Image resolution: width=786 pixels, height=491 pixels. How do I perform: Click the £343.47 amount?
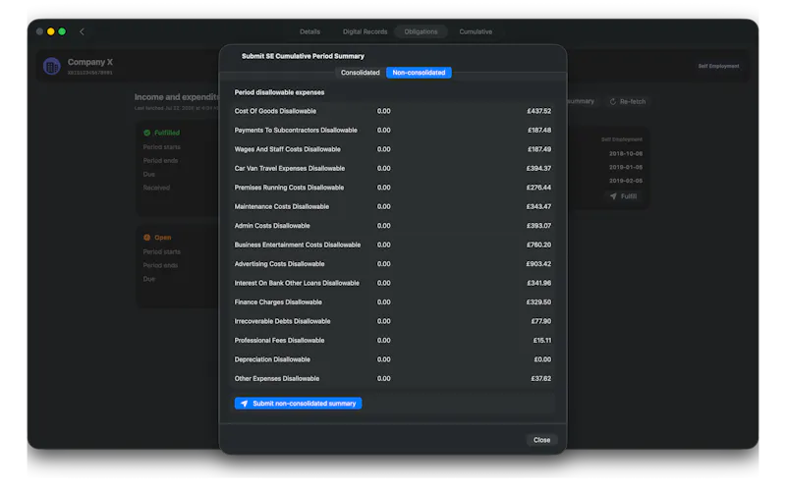tap(538, 206)
